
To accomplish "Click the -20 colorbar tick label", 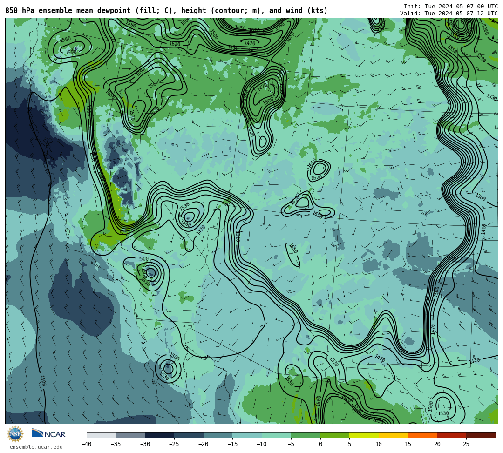I will (204, 444).
